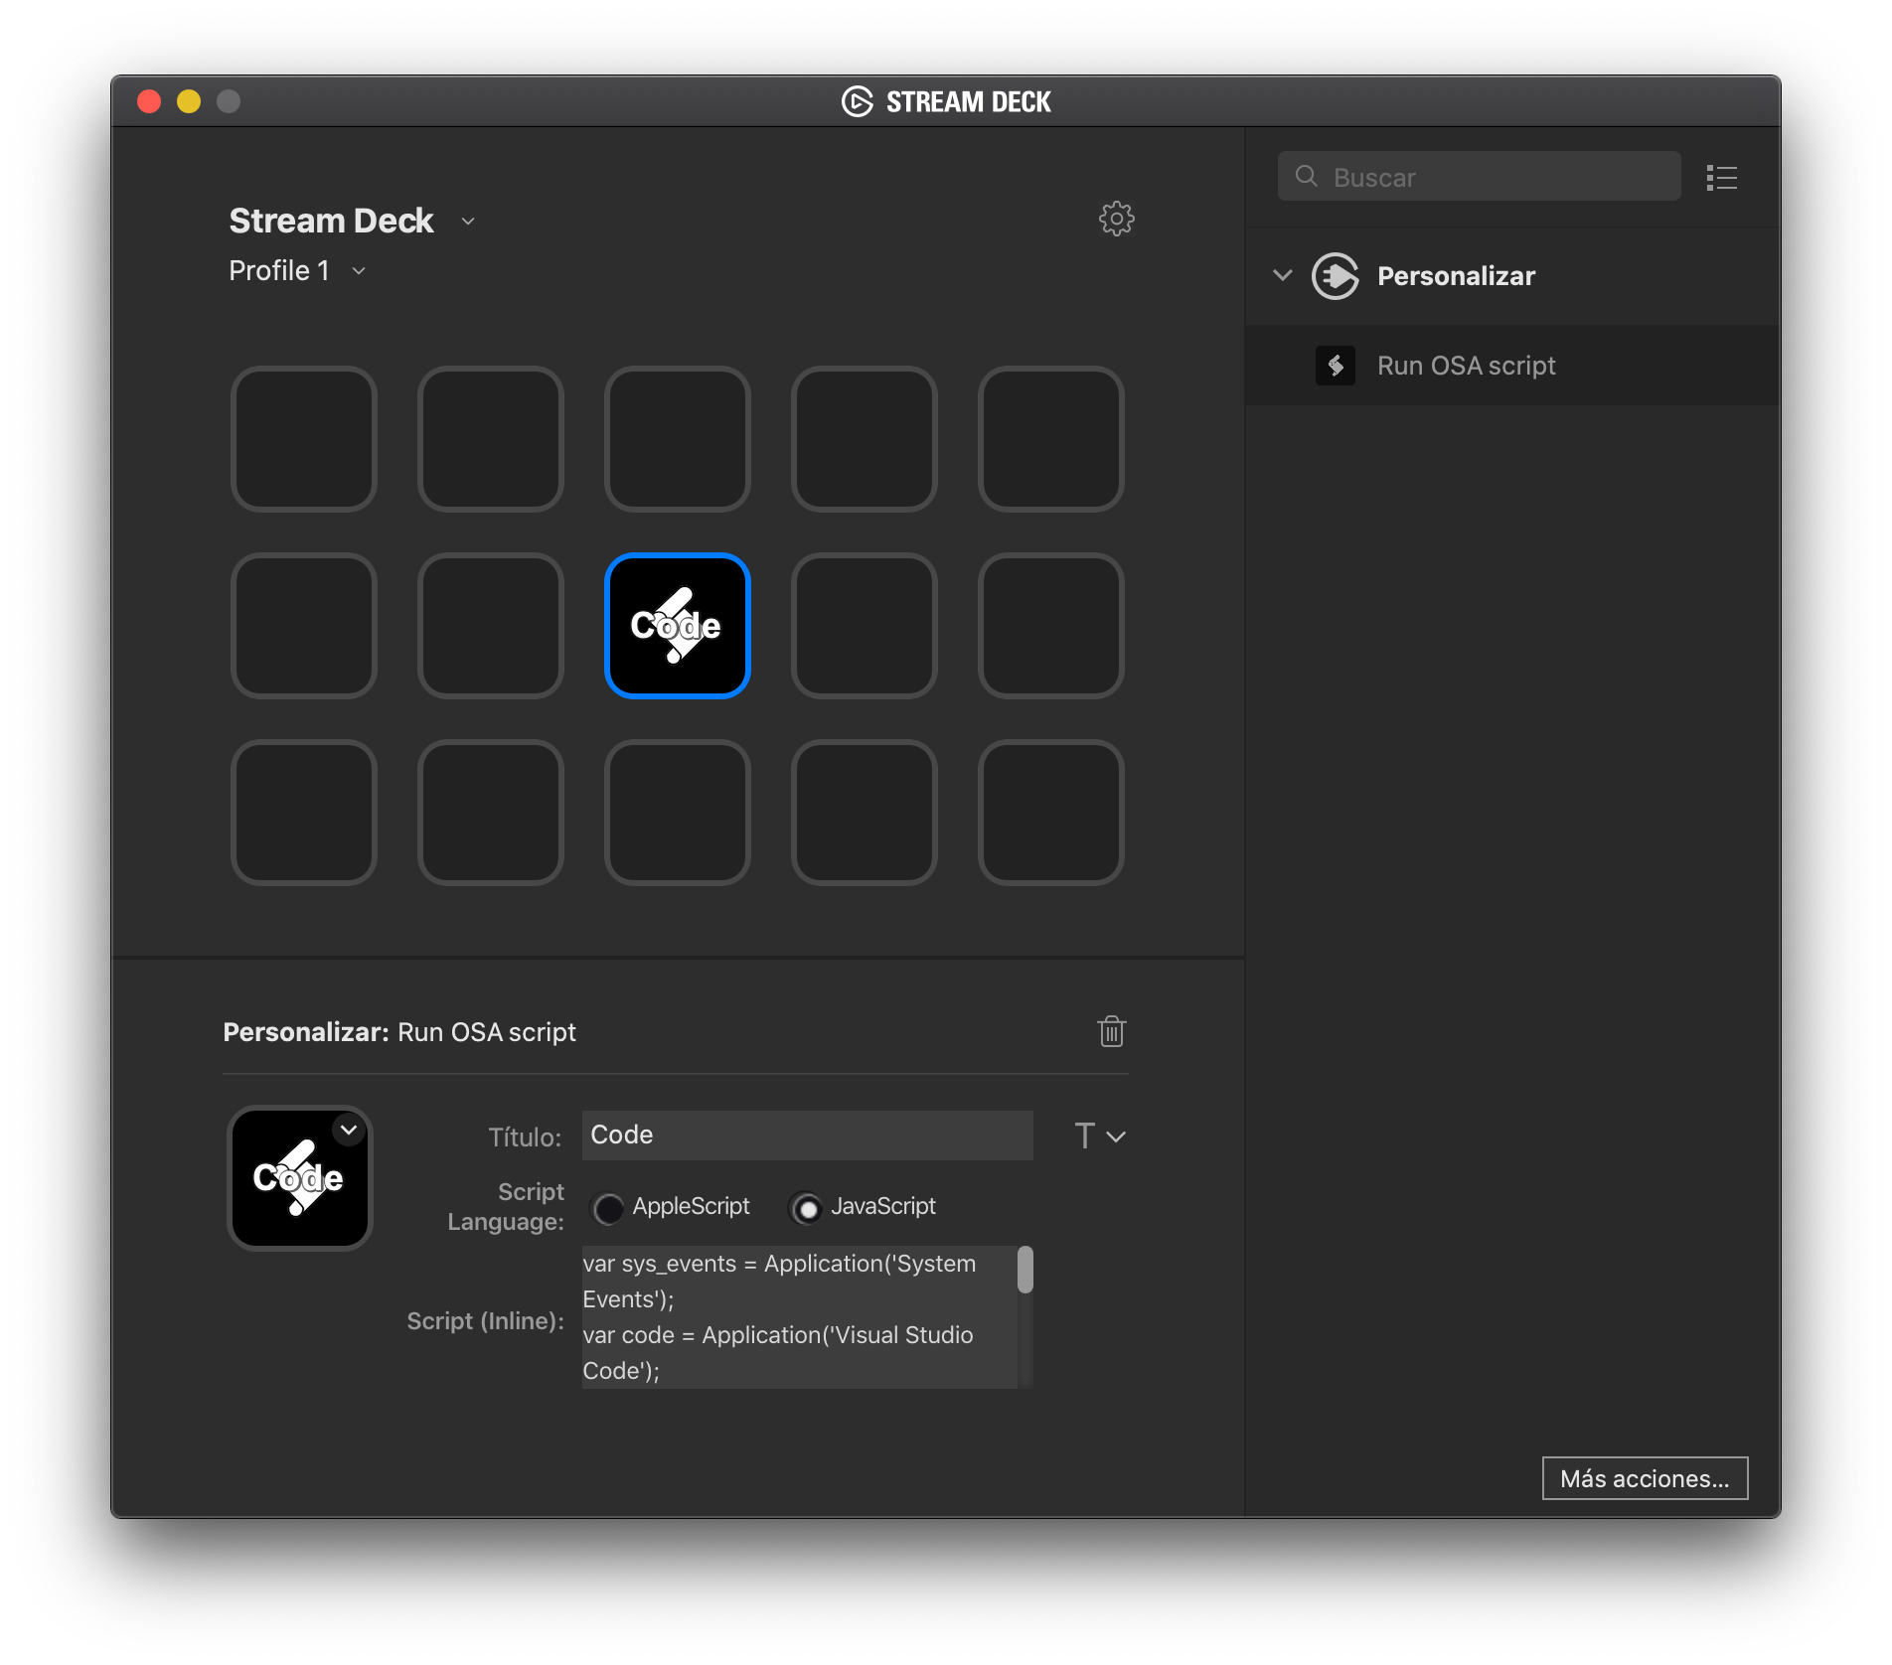1892x1665 pixels.
Task: Open the Stream Deck preferences gear
Action: point(1116,219)
